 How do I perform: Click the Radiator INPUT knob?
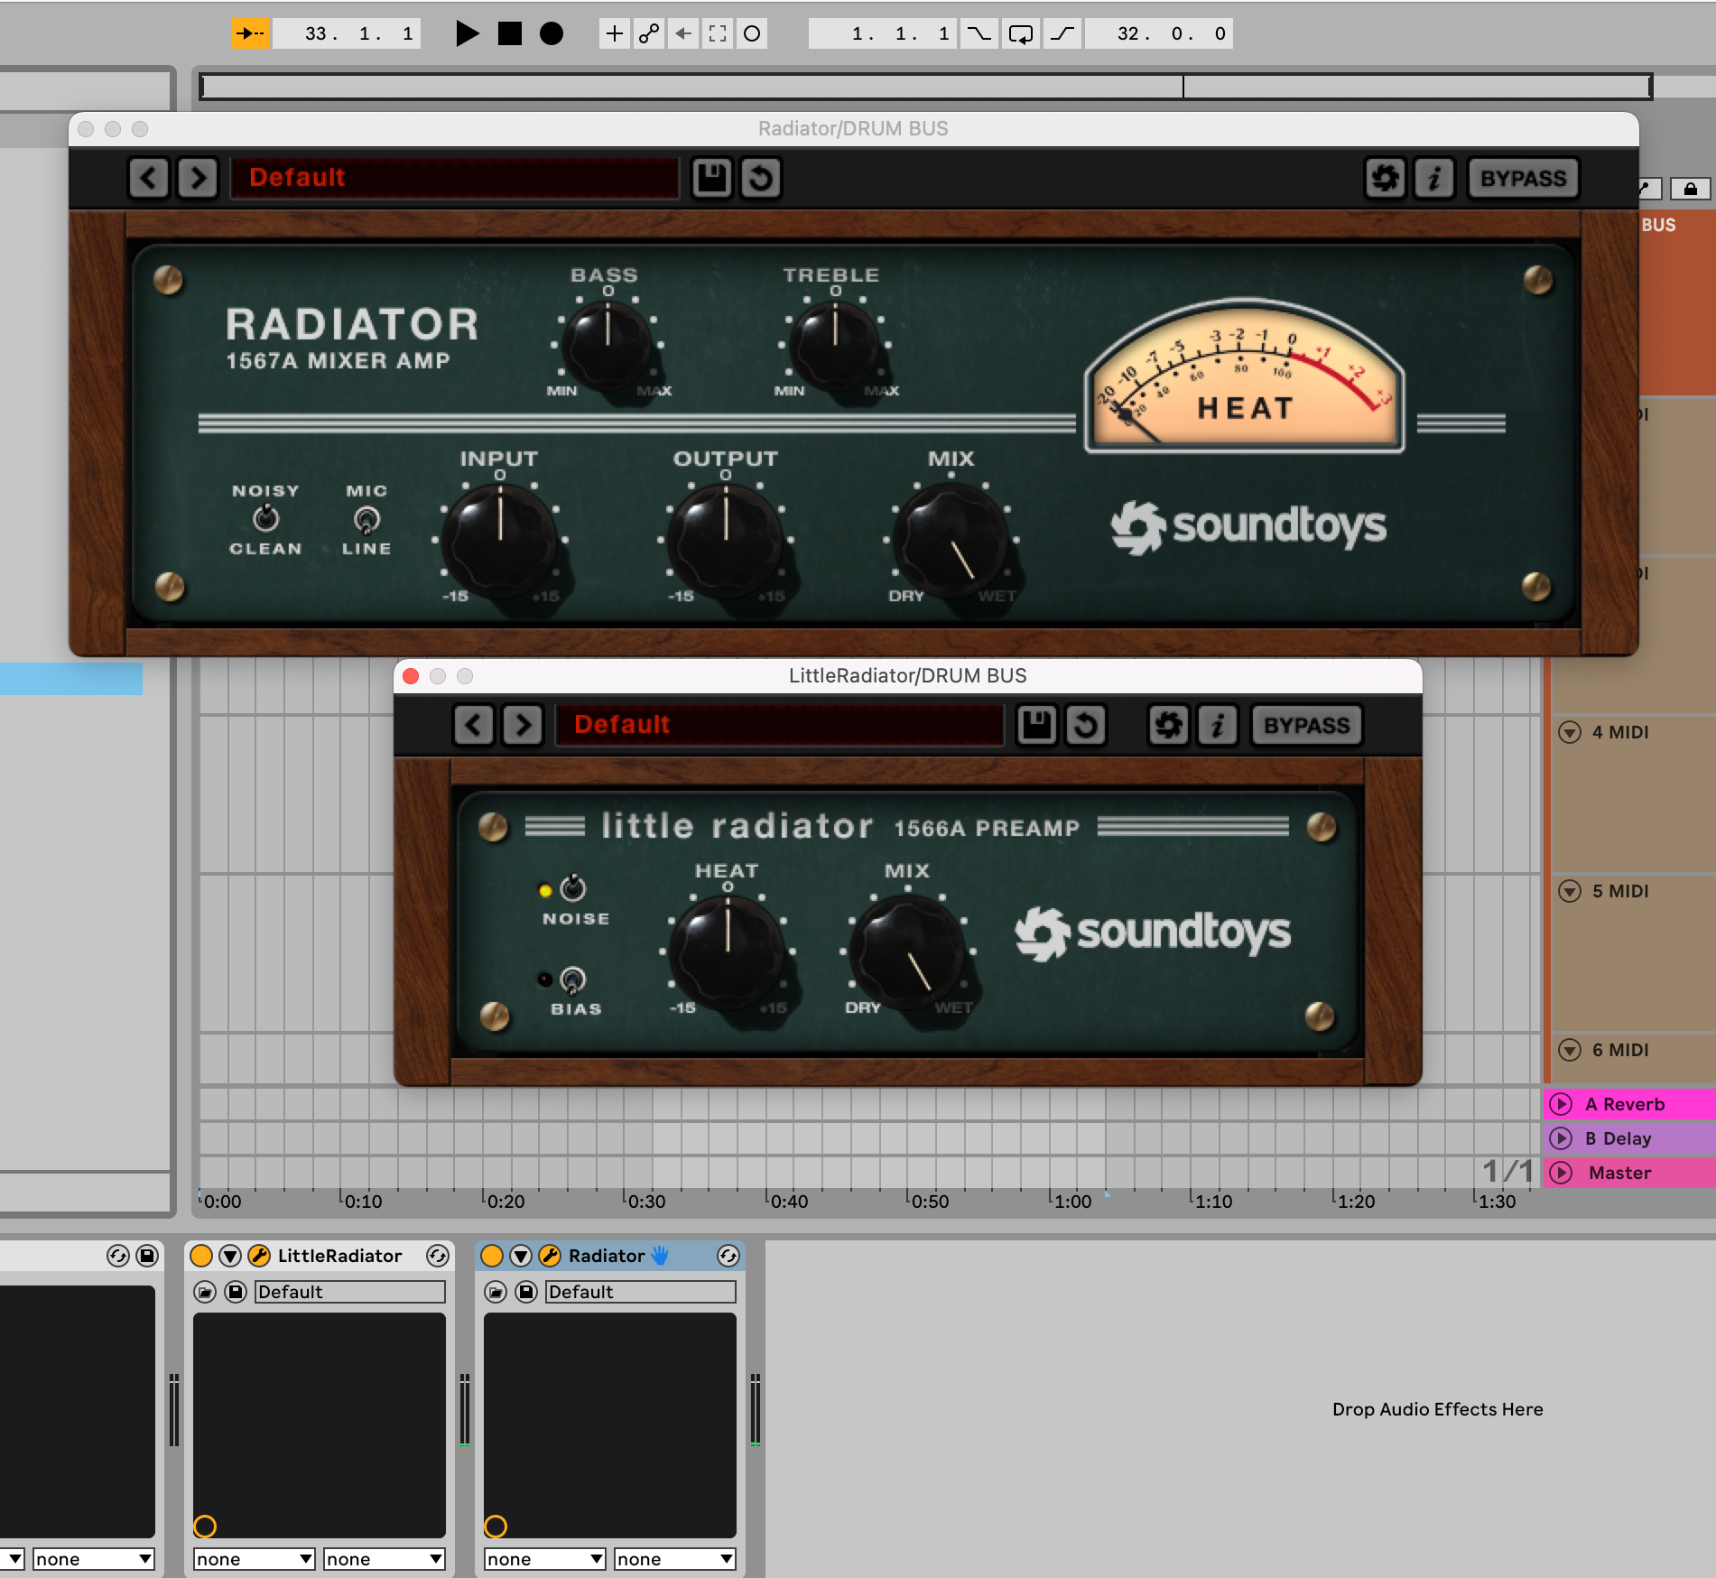[500, 539]
